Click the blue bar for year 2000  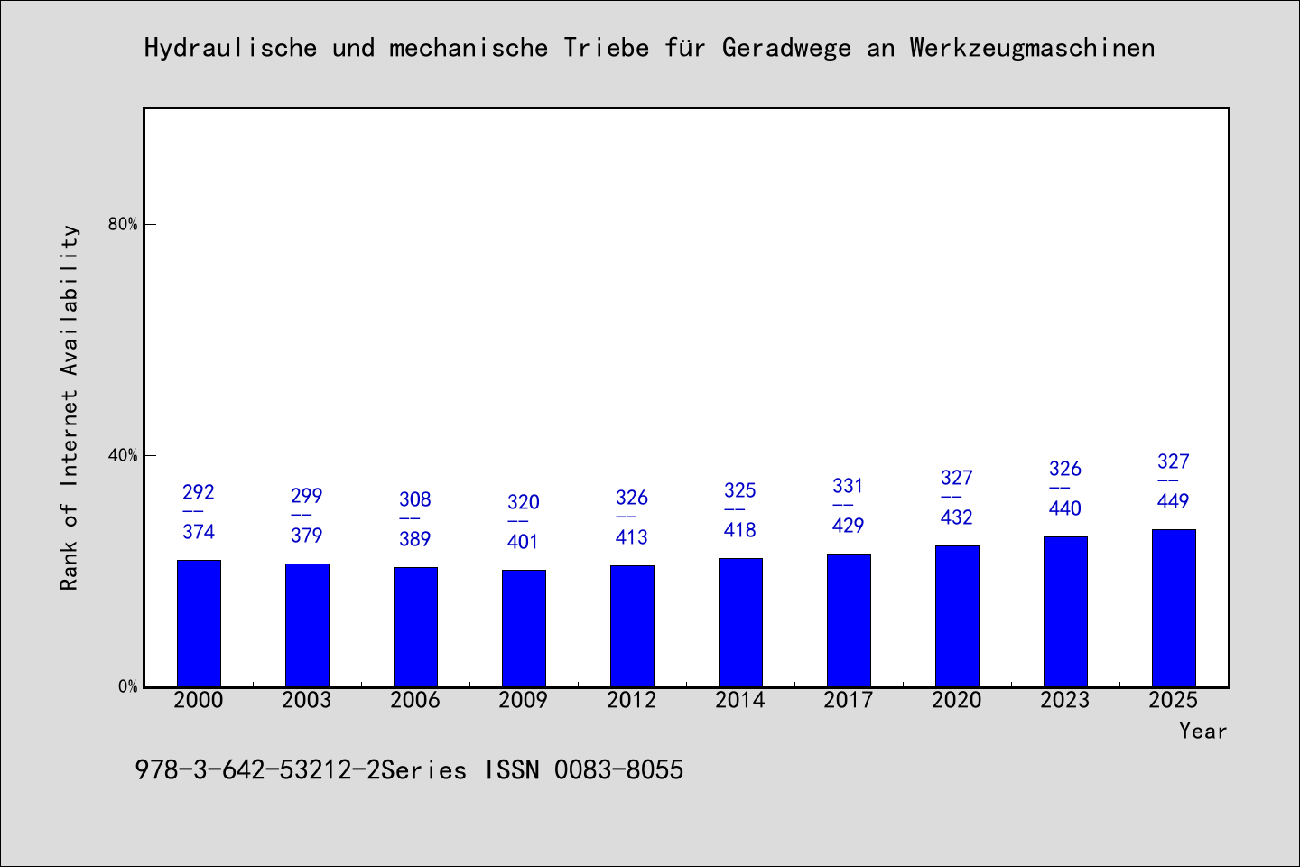(x=199, y=623)
